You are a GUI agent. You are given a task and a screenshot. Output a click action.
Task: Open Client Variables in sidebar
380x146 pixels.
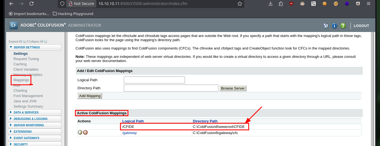tap(26, 69)
